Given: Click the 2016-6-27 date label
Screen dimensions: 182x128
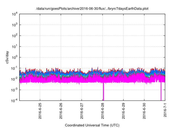Looking at the screenshot, I should 82,111.
